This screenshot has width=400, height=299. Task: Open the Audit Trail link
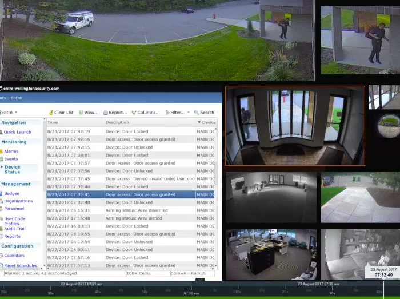point(15,228)
